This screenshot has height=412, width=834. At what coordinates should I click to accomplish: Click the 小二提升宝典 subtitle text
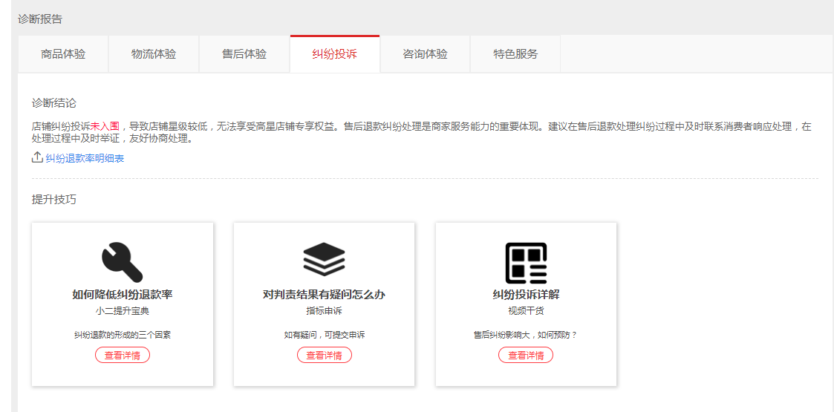click(123, 311)
